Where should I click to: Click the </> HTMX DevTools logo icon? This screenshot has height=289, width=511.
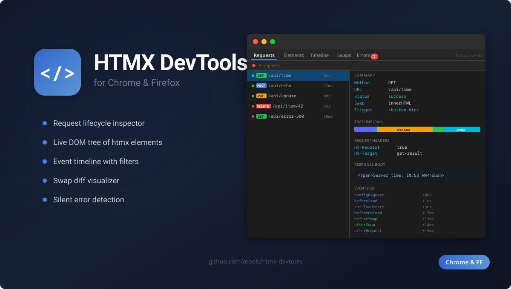57,72
